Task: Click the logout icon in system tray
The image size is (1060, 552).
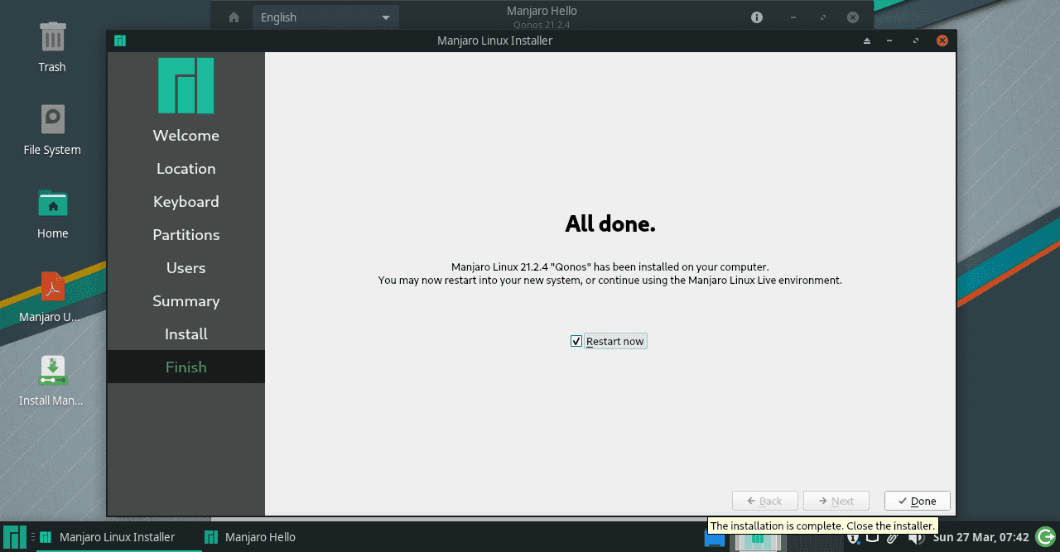Action: (x=1045, y=537)
